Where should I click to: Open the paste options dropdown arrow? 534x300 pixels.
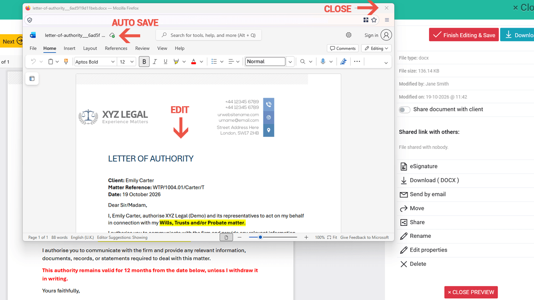(x=57, y=62)
